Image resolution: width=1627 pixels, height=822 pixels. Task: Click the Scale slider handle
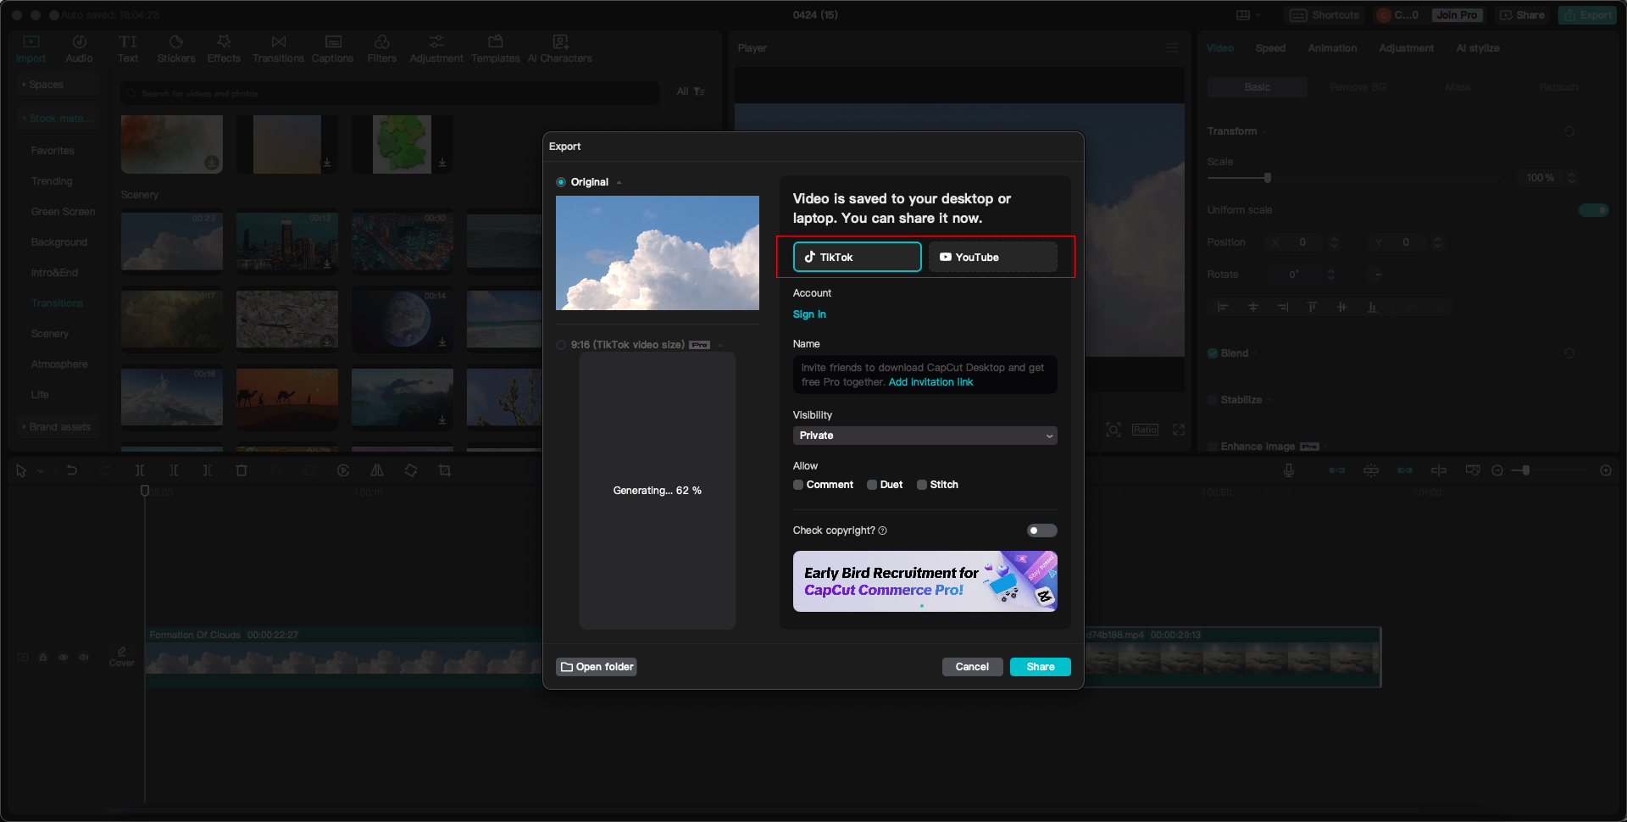tap(1268, 178)
